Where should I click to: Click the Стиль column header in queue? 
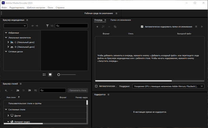[x=131, y=34]
